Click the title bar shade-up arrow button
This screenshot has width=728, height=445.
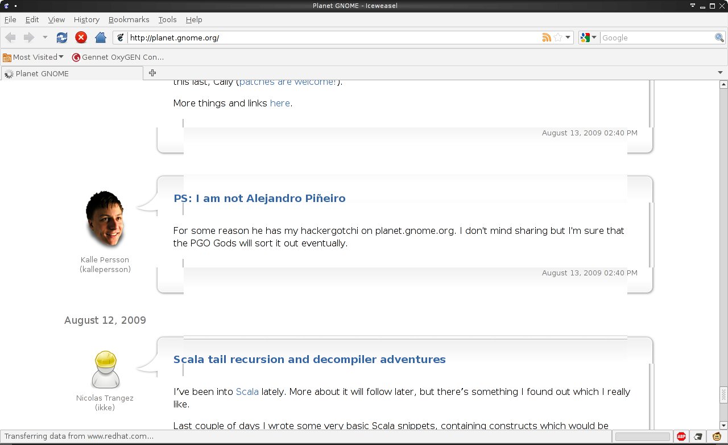[x=693, y=5]
